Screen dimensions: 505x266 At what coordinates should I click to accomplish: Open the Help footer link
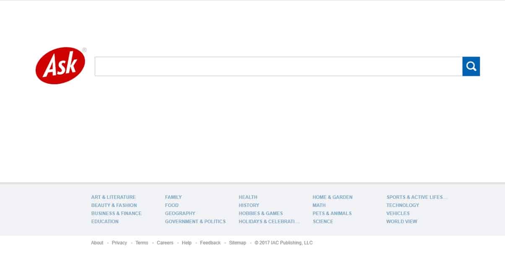(x=187, y=243)
